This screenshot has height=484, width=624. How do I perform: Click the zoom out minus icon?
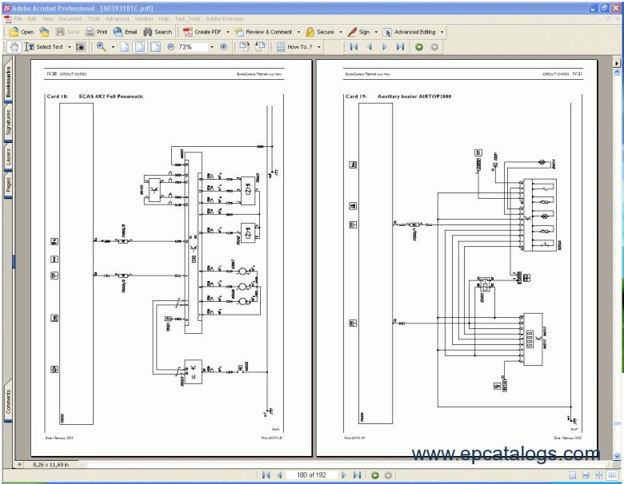pyautogui.click(x=170, y=46)
